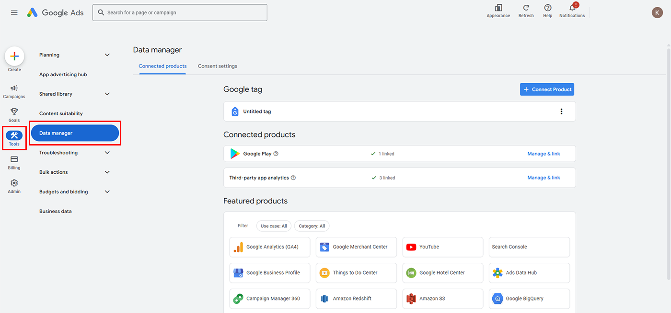
Task: Select the Google BigQuery card
Action: pos(529,299)
